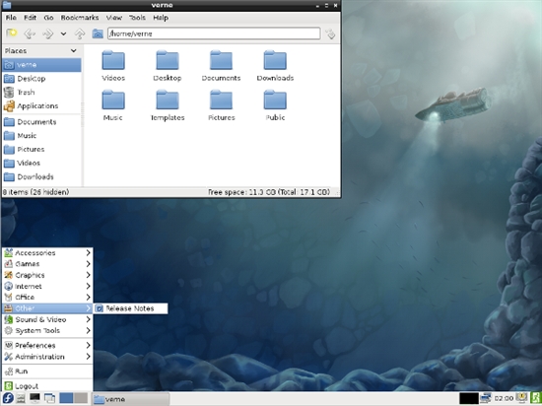Image resolution: width=542 pixels, height=406 pixels.
Task: Go forward with the right arrow icon
Action: [x=47, y=34]
